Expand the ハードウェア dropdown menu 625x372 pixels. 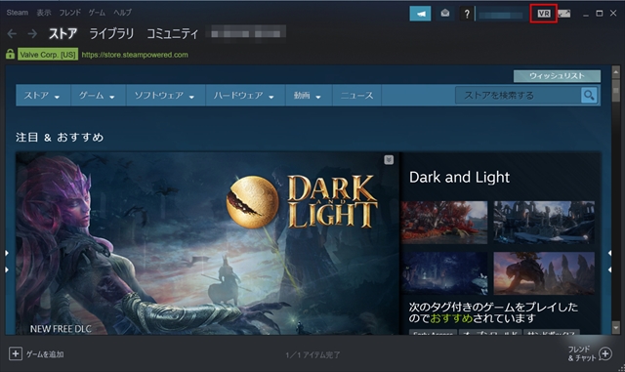coord(245,96)
